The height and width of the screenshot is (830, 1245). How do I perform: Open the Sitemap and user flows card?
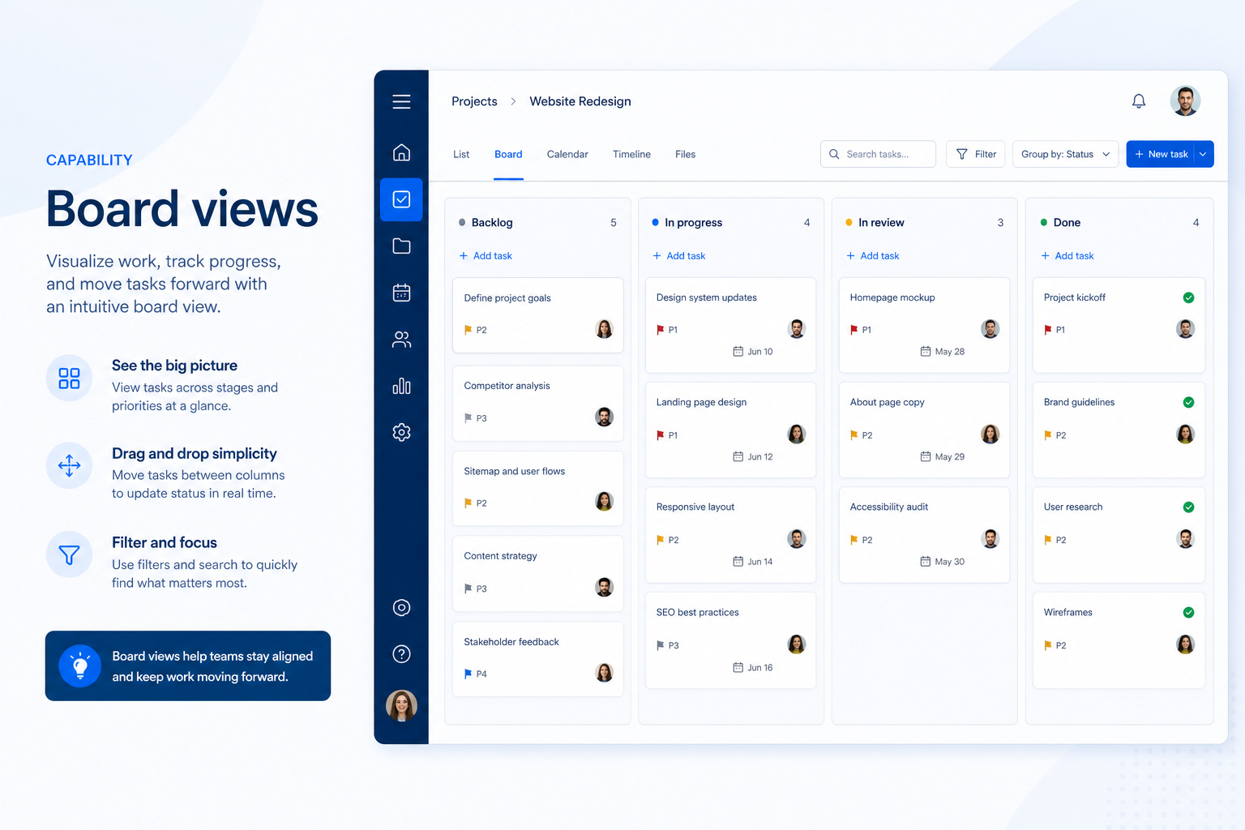click(537, 488)
